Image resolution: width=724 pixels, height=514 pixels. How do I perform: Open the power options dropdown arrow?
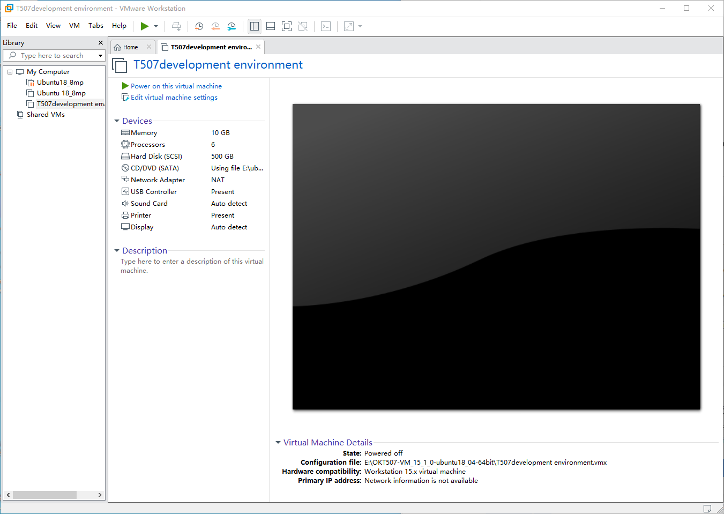tap(156, 26)
